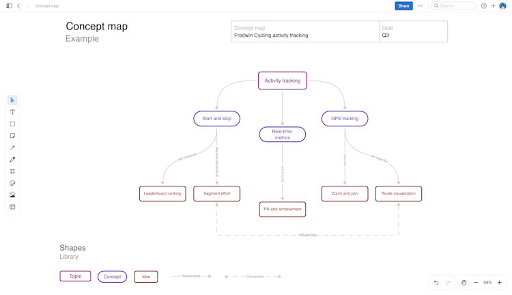Image resolution: width=512 pixels, height=295 pixels.
Task: Select the Activity tracking topic node
Action: point(283,81)
